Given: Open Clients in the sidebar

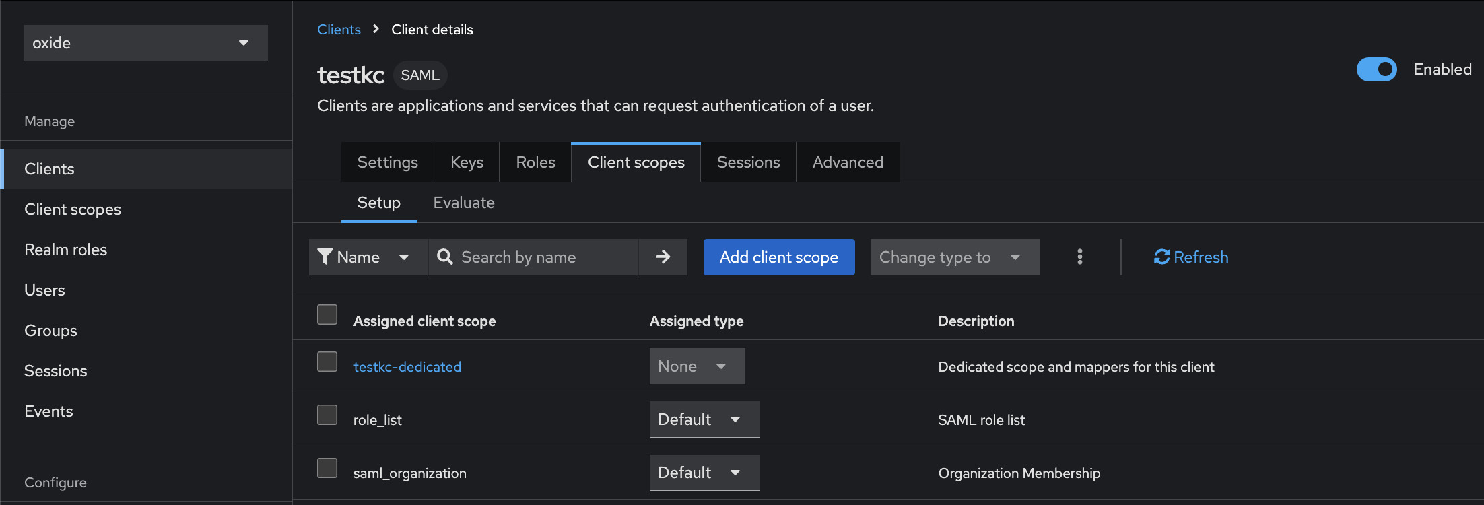Looking at the screenshot, I should (147, 169).
